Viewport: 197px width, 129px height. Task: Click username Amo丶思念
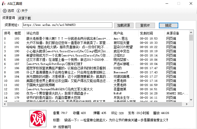121,39
